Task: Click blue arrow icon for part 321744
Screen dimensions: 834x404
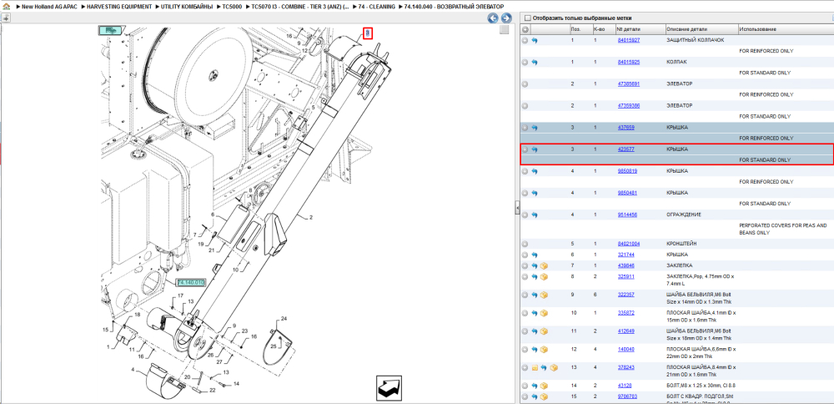Action: pos(535,255)
